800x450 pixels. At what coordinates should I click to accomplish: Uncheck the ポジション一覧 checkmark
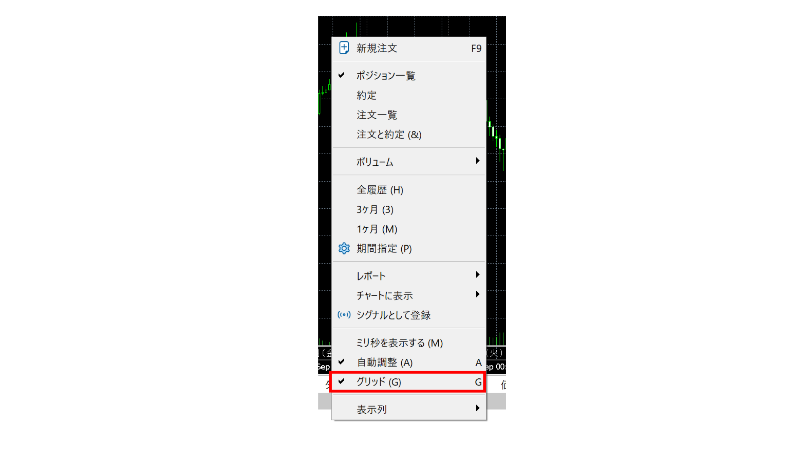(x=341, y=75)
